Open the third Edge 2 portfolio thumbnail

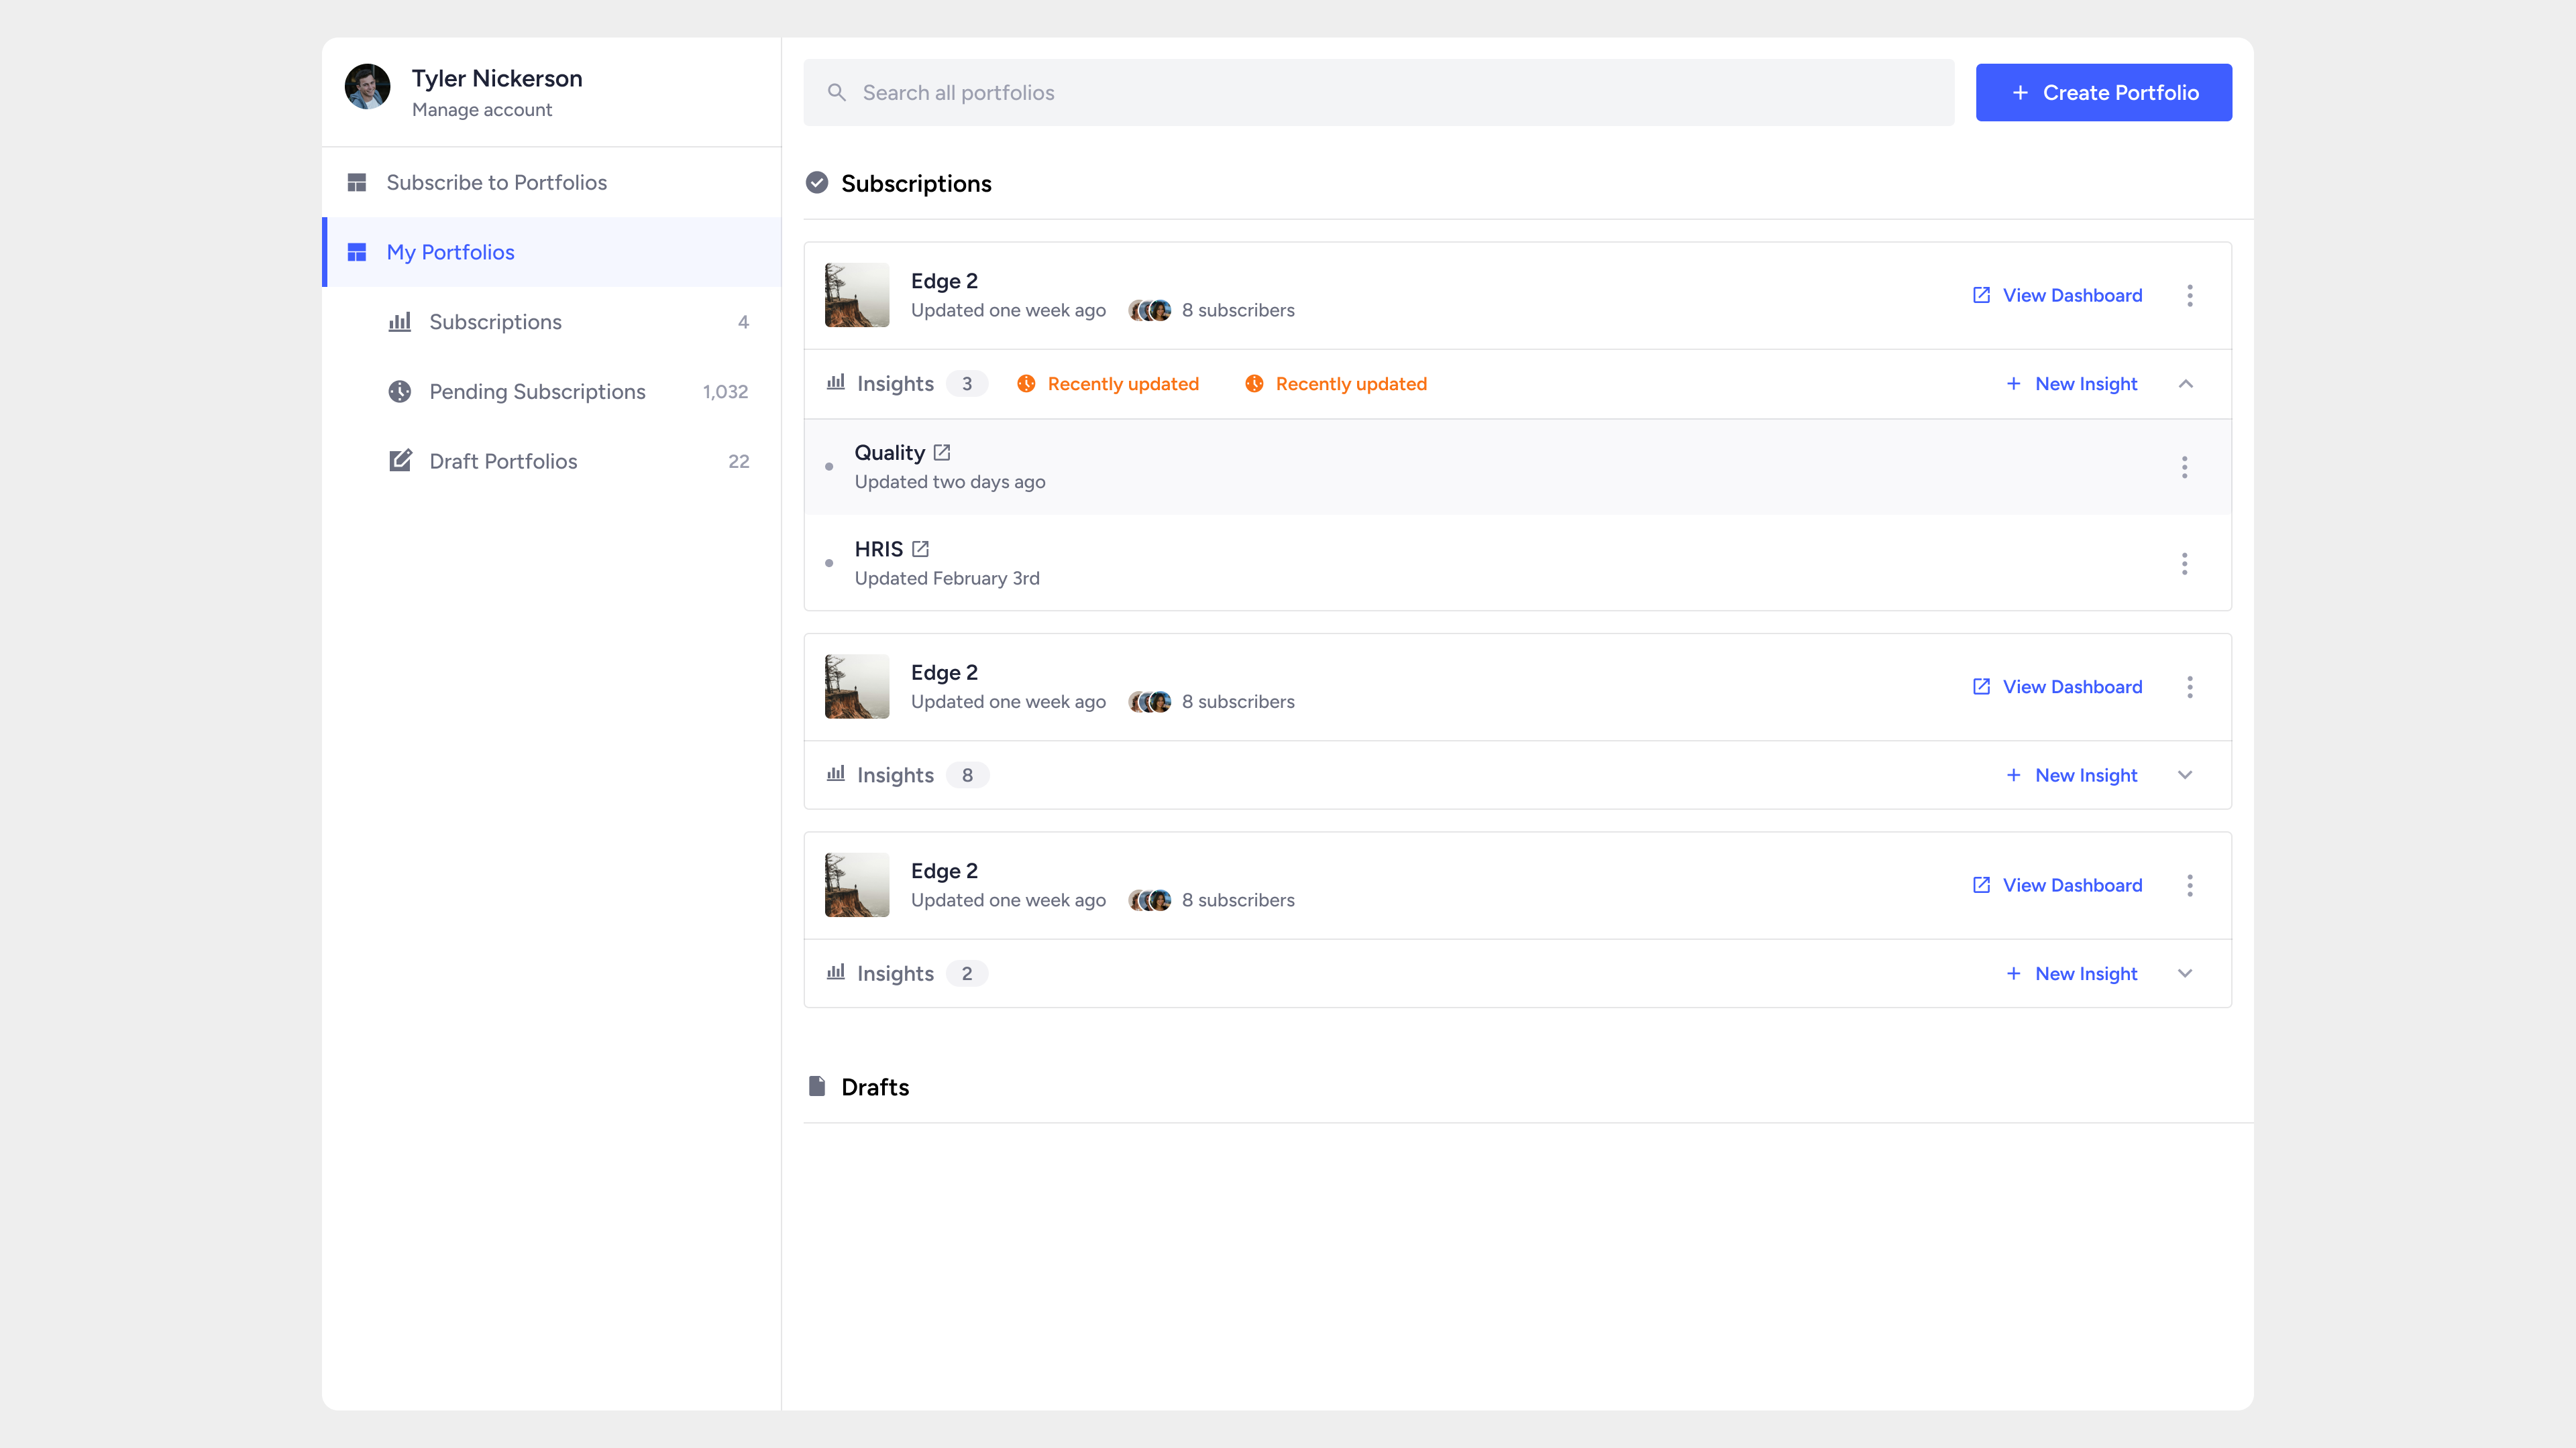pos(857,886)
